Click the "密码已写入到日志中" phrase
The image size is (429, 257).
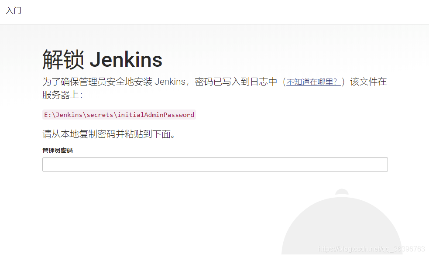(236, 82)
